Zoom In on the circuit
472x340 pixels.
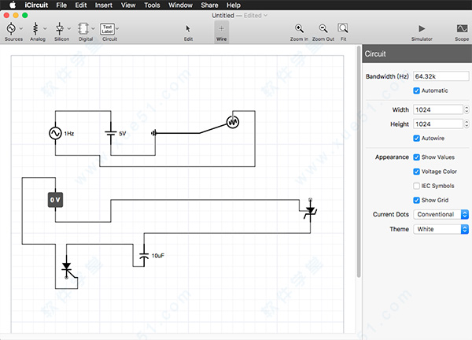299,32
